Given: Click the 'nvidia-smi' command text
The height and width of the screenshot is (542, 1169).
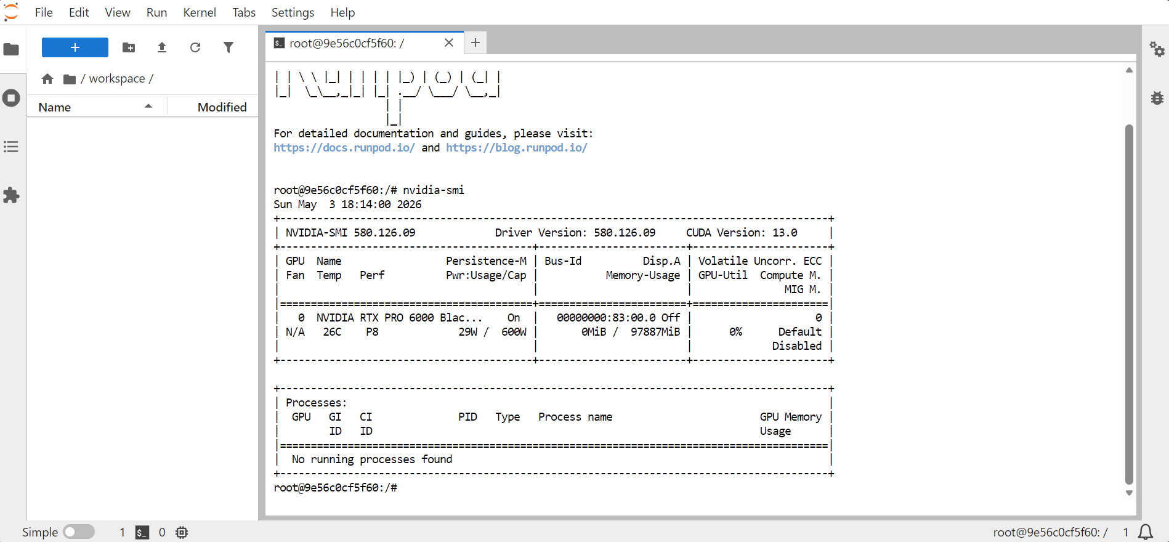Looking at the screenshot, I should tap(434, 190).
